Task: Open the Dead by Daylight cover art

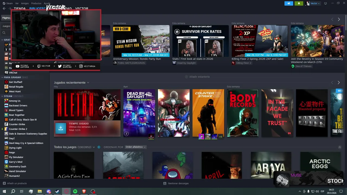Action: pos(139,113)
